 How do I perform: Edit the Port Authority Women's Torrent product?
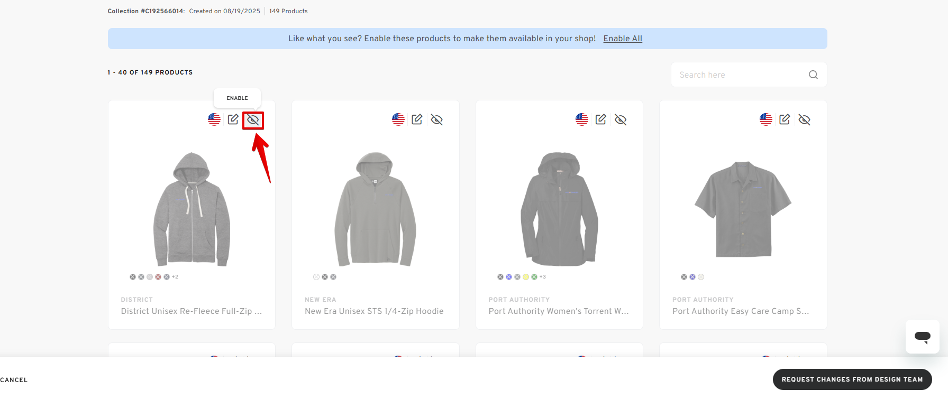(x=601, y=119)
